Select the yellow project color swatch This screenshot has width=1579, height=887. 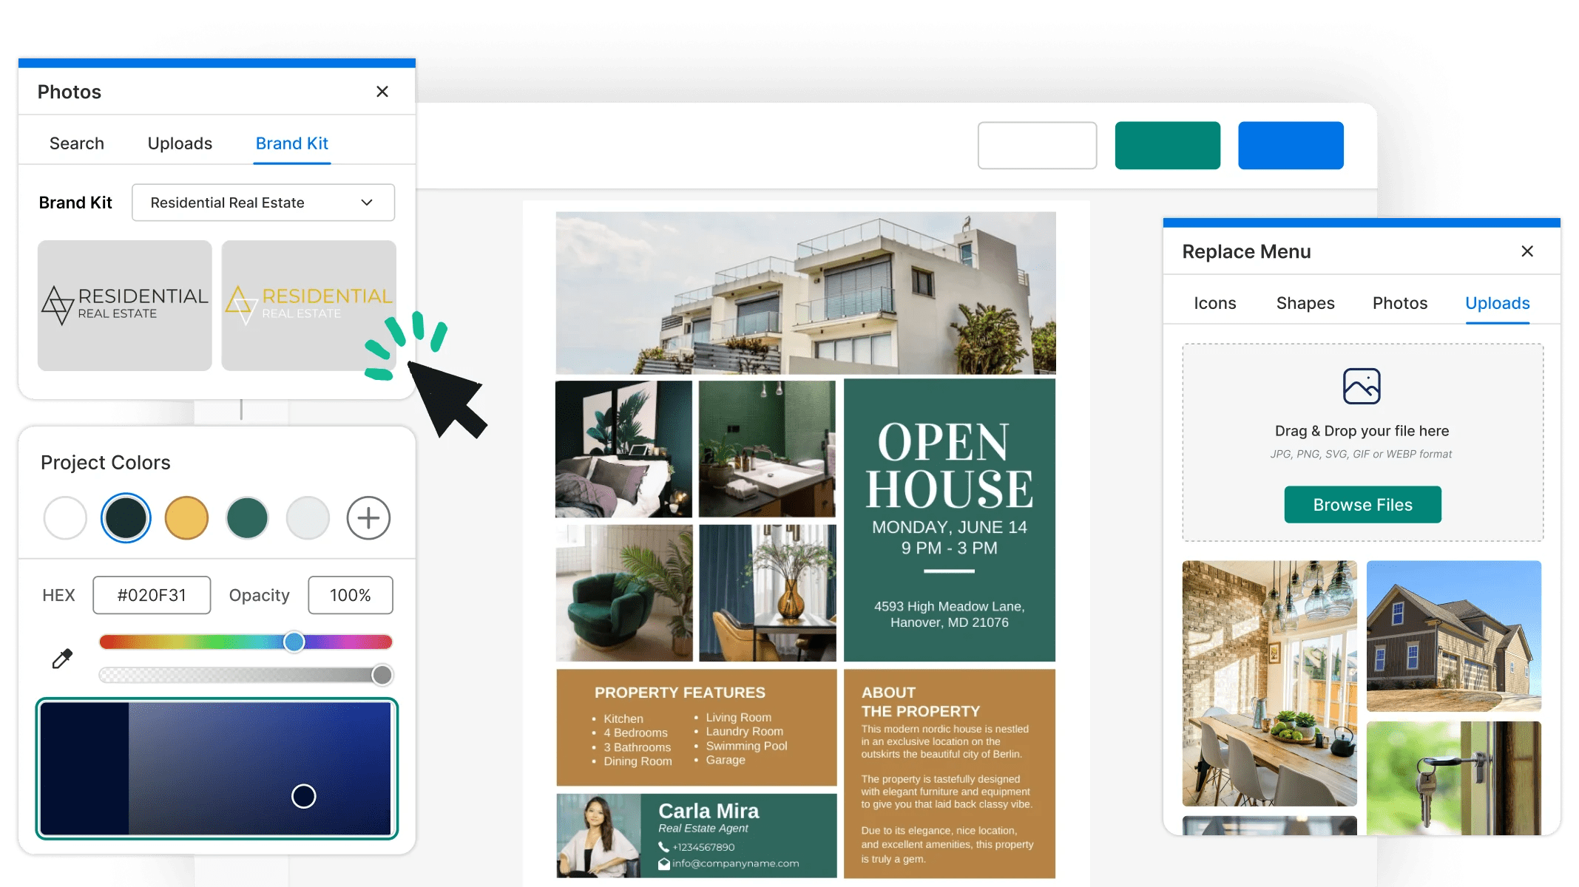pyautogui.click(x=186, y=518)
